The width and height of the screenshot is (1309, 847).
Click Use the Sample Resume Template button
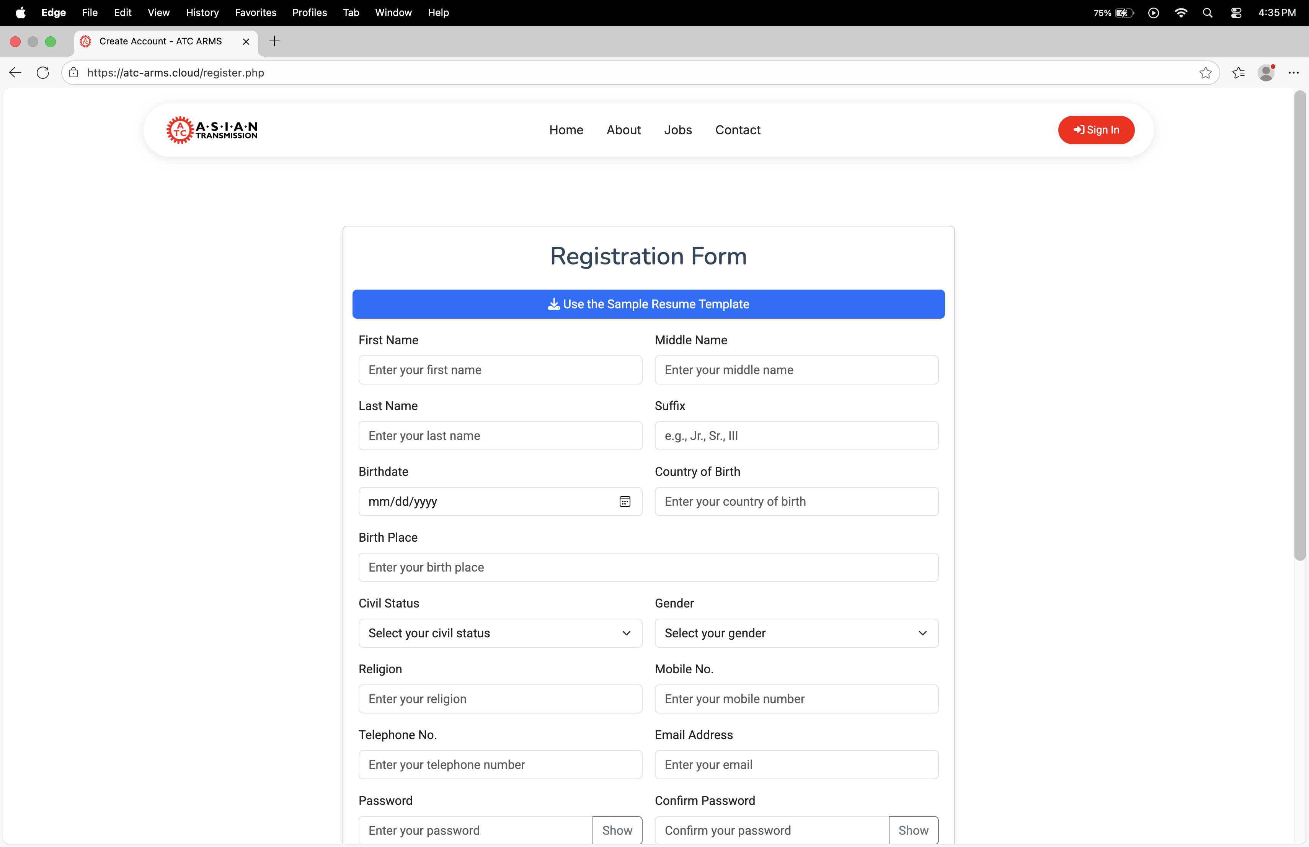tap(648, 304)
